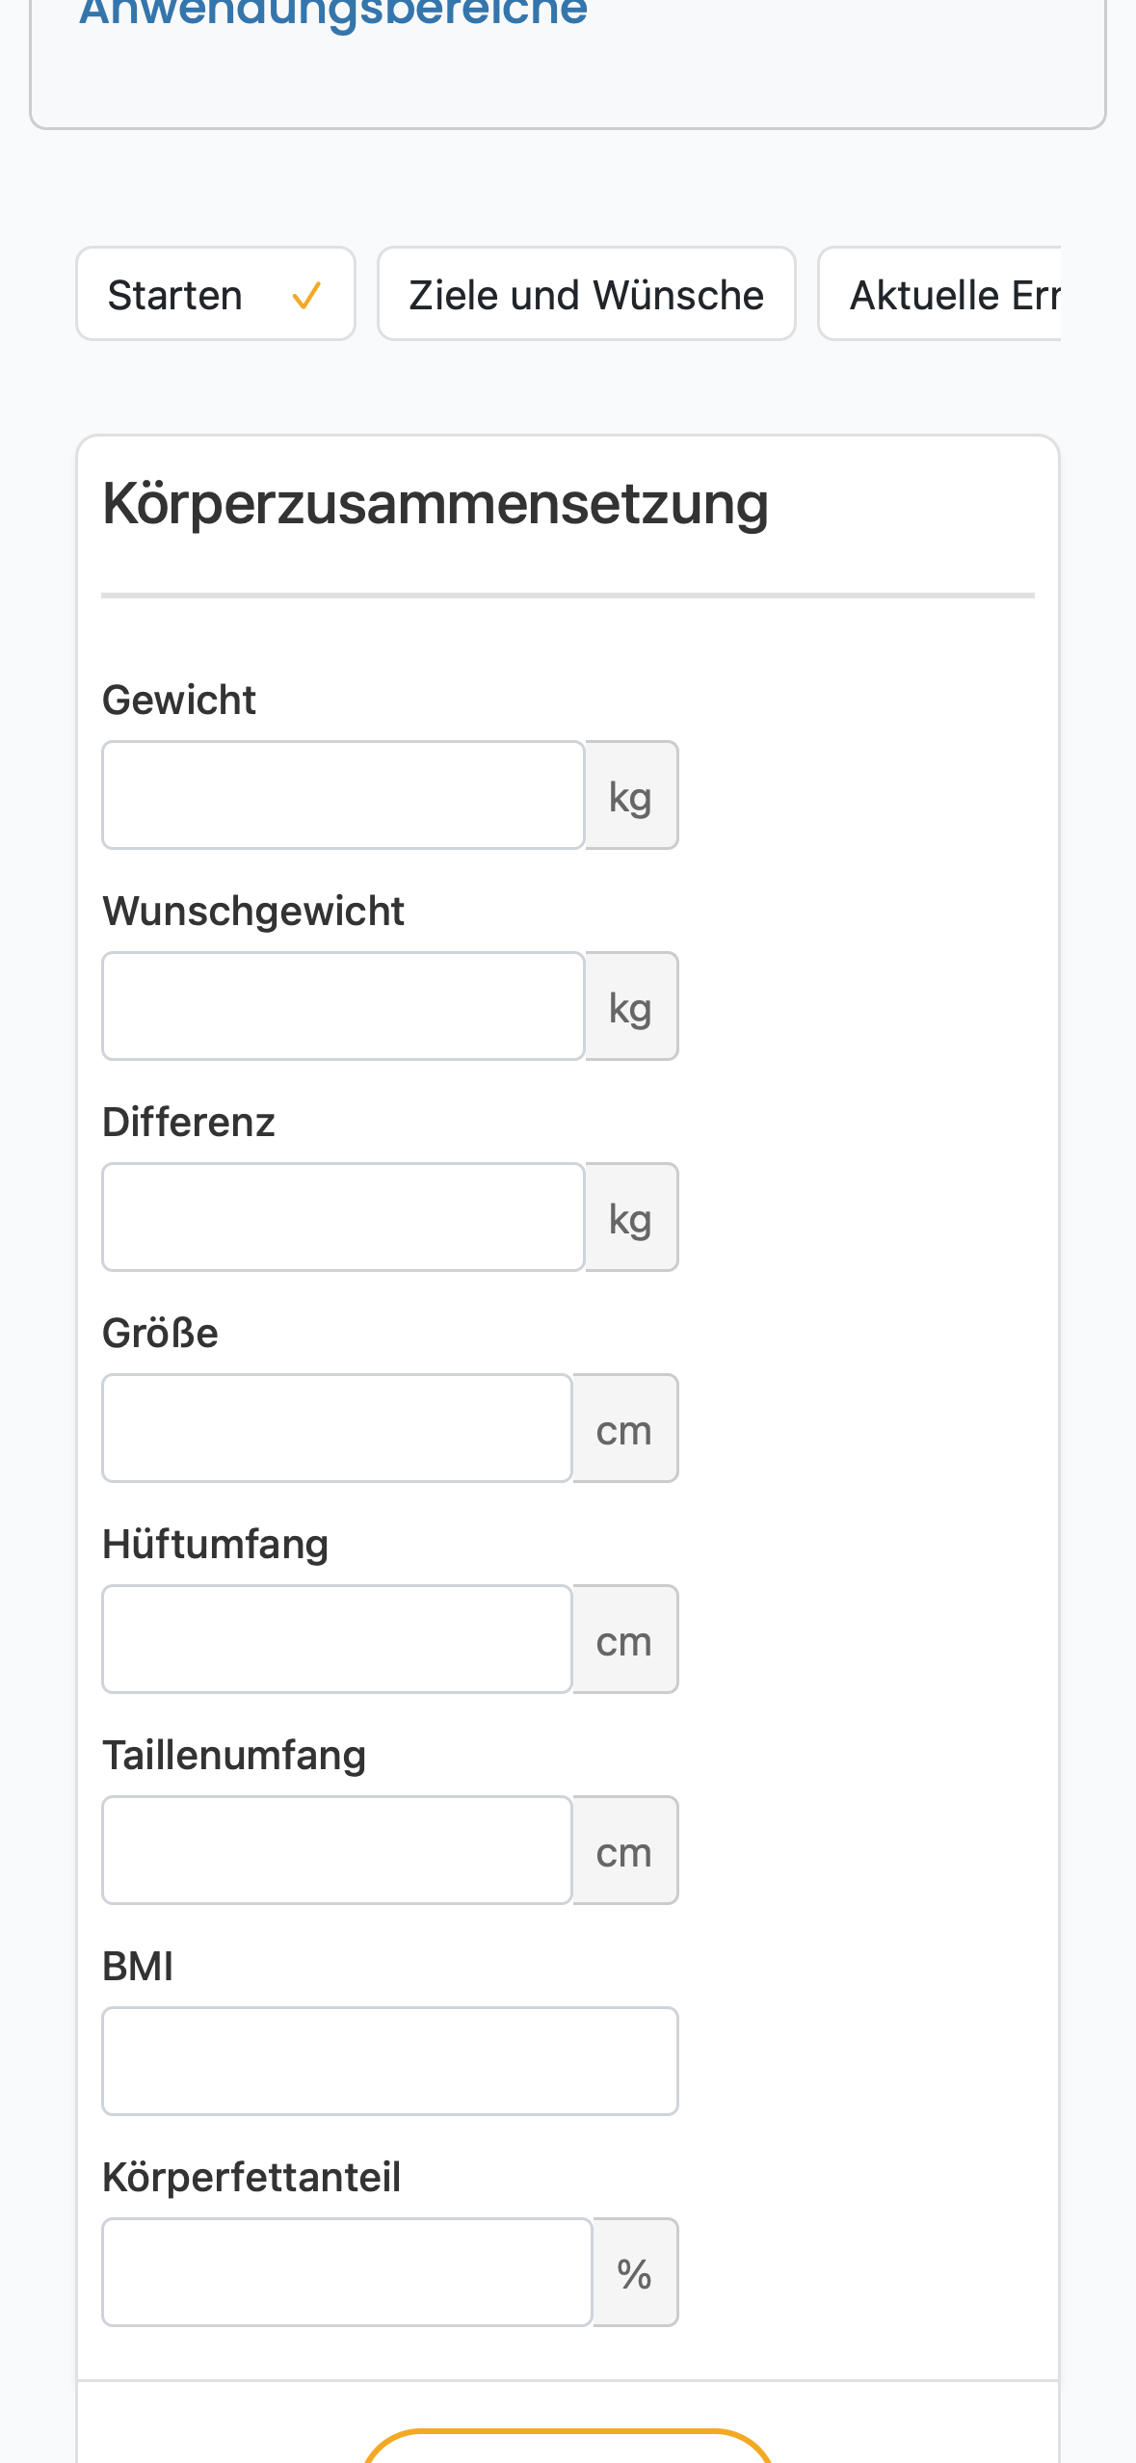Click the kg unit beside Differenz
The height and width of the screenshot is (2463, 1136).
click(631, 1217)
